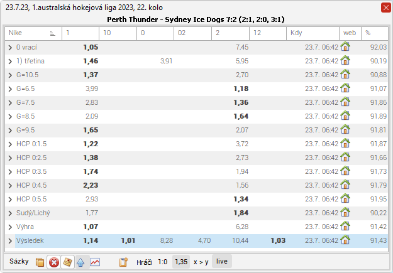393x273 pixels.
Task: Click the blue up arrow icon
Action: pos(80,262)
